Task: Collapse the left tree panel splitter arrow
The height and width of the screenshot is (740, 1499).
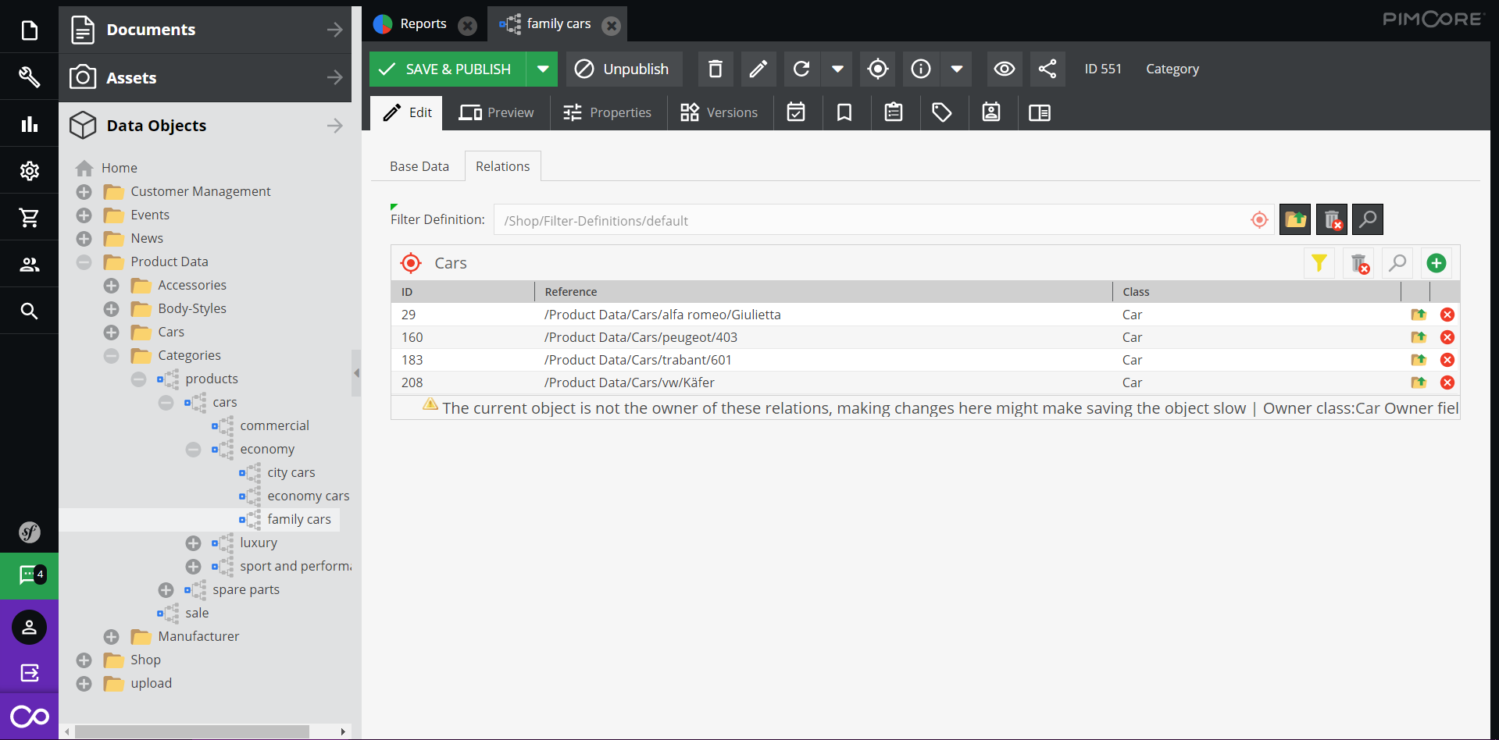Action: pyautogui.click(x=356, y=373)
